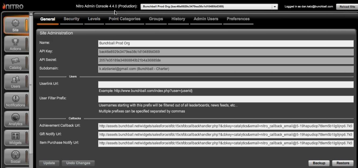Screen dimensions: 358x168
Task: Switch to the Security tab
Action: [71, 19]
